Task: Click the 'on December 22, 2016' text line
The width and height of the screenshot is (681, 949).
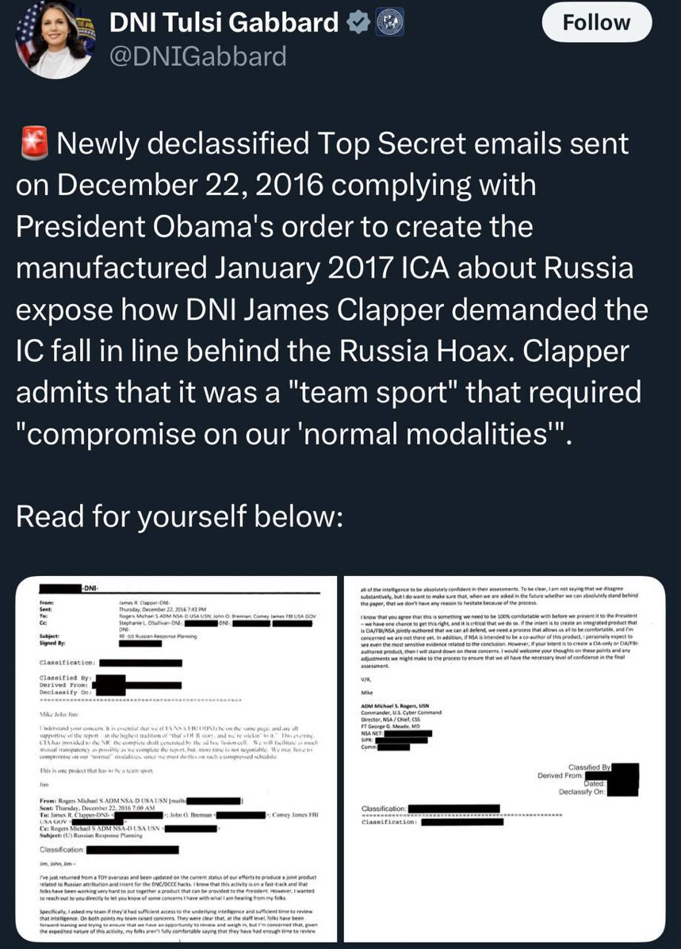Action: click(276, 186)
